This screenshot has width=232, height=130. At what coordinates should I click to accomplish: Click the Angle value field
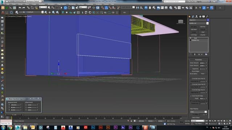coord(202,98)
